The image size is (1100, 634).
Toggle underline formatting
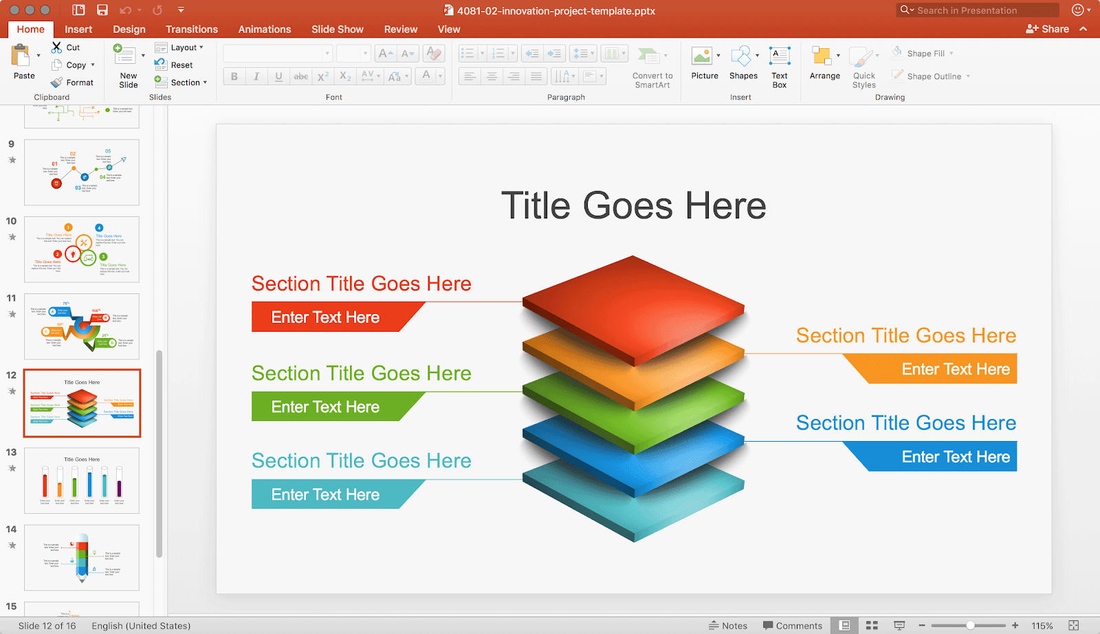point(278,76)
